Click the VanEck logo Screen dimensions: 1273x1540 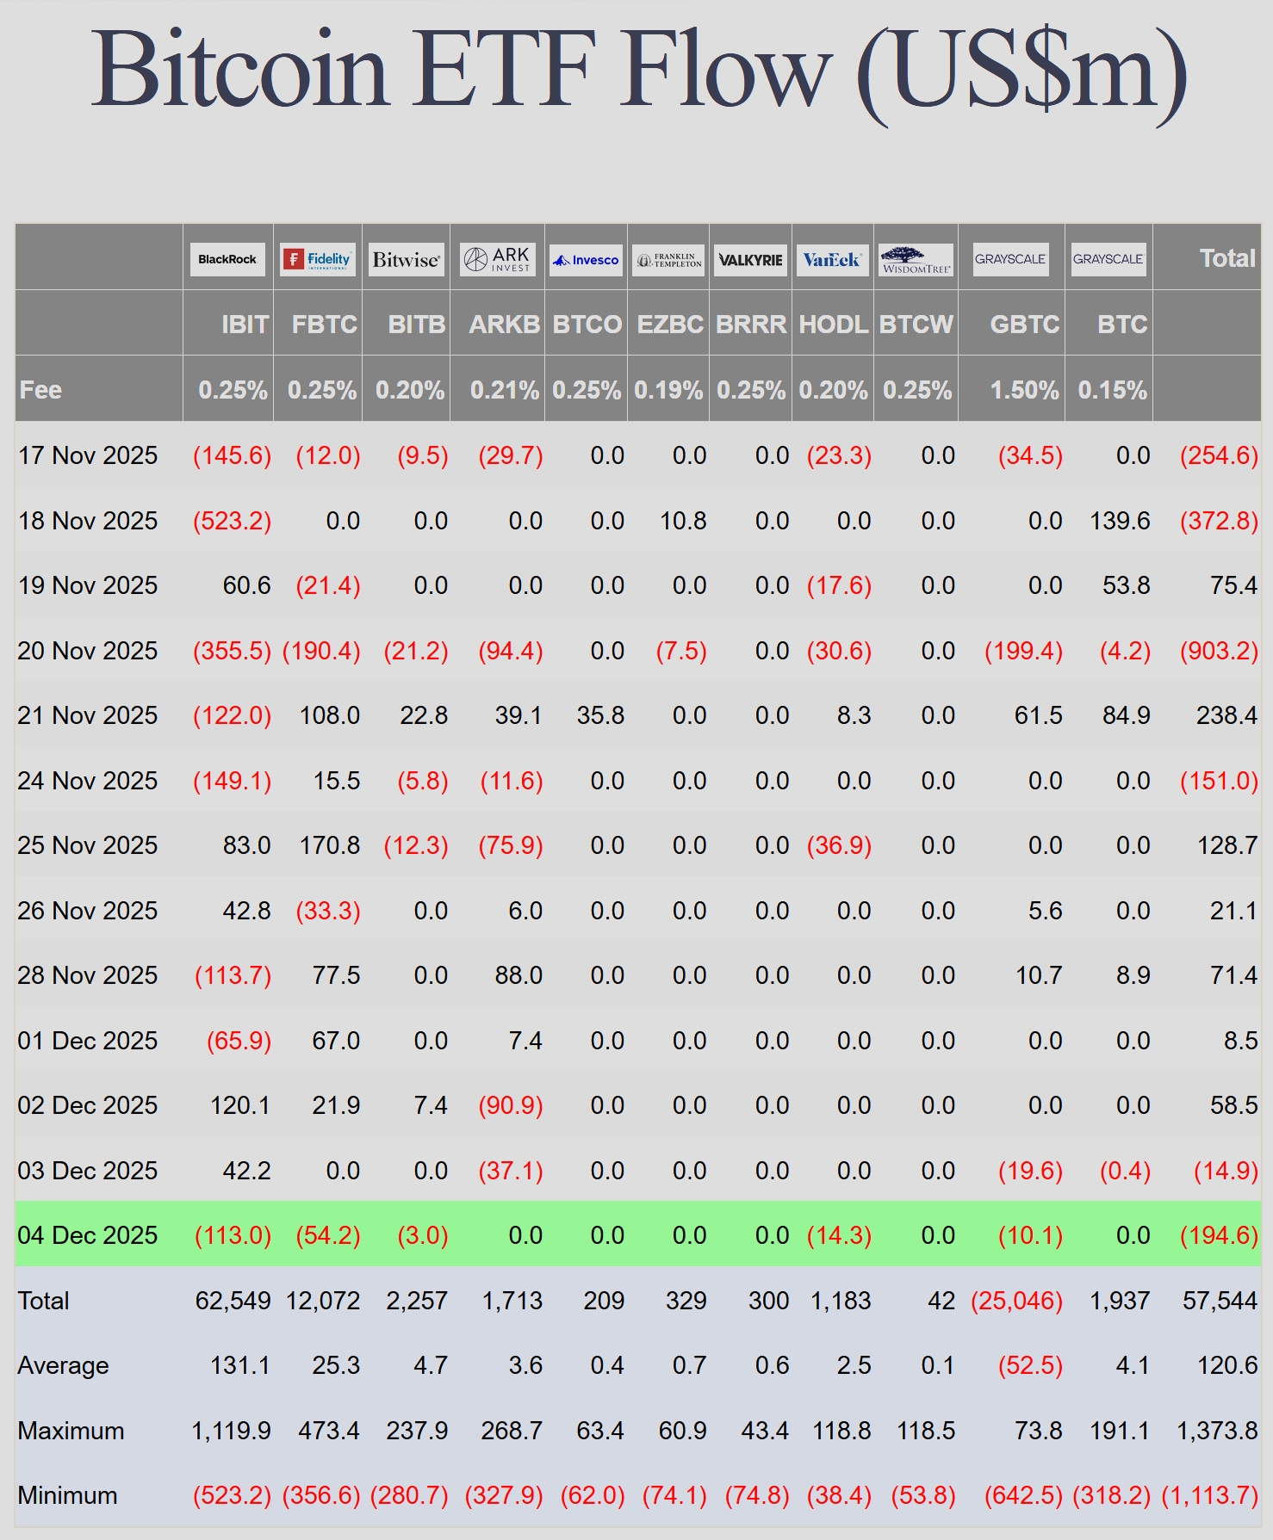pyautogui.click(x=832, y=259)
